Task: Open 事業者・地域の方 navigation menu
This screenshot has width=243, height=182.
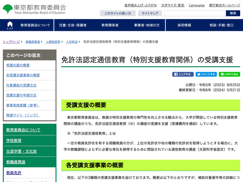Action: [x=147, y=25]
